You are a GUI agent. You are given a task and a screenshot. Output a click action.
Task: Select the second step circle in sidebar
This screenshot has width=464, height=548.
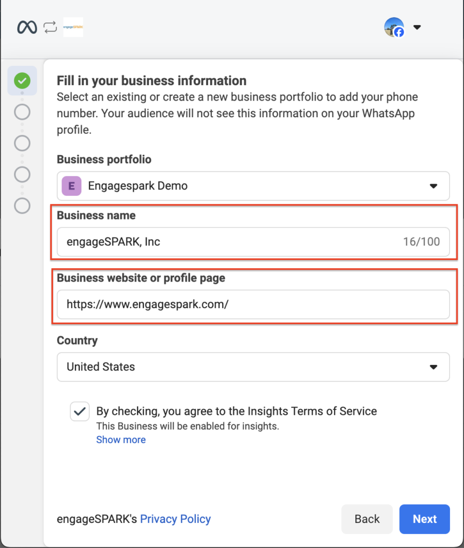(x=22, y=112)
